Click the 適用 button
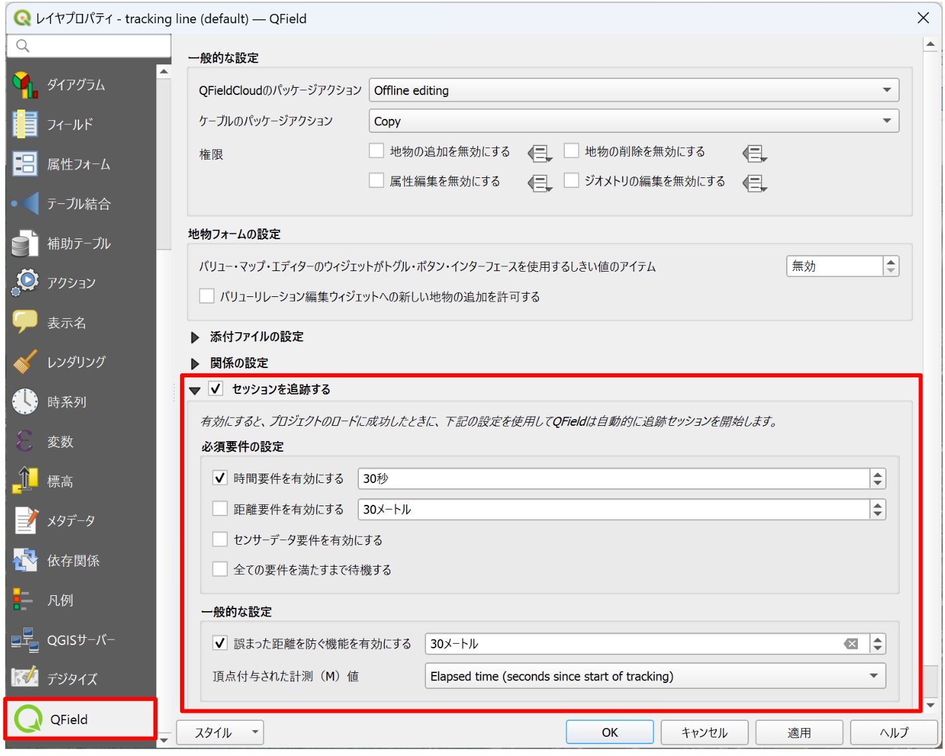Image resolution: width=945 pixels, height=756 pixels. (799, 732)
